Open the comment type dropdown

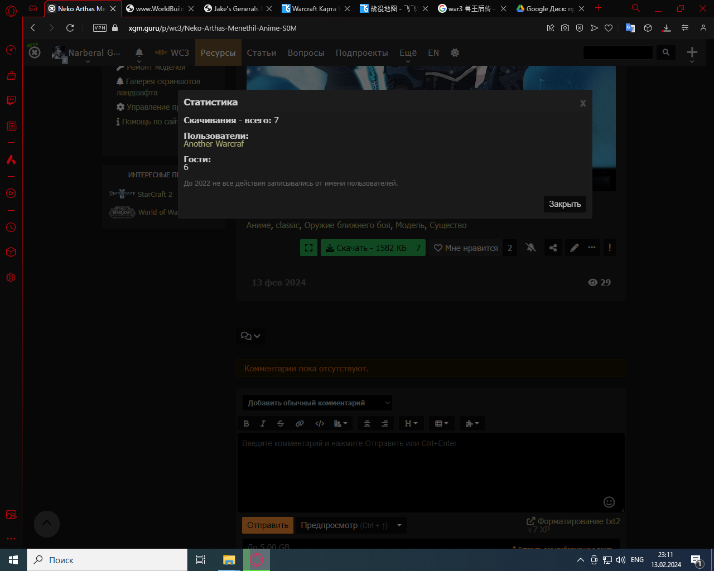coord(317,403)
